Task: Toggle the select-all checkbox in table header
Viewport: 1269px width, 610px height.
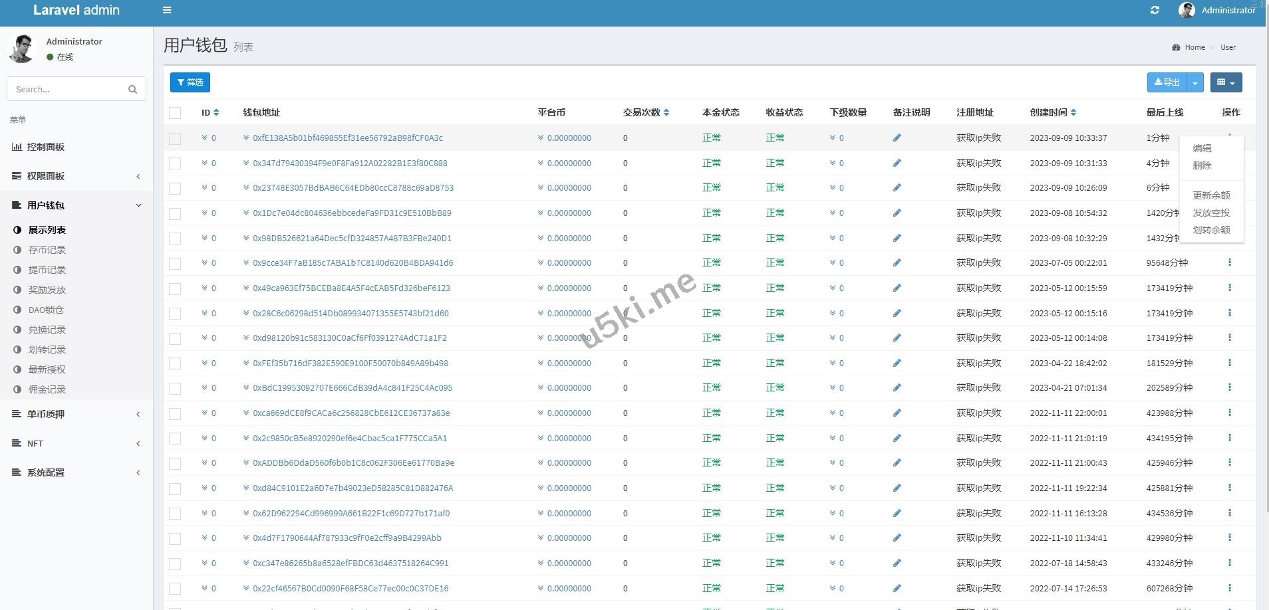Action: (175, 113)
